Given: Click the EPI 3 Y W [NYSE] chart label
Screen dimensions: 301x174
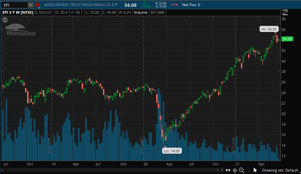Looking at the screenshot, I should coord(18,12).
